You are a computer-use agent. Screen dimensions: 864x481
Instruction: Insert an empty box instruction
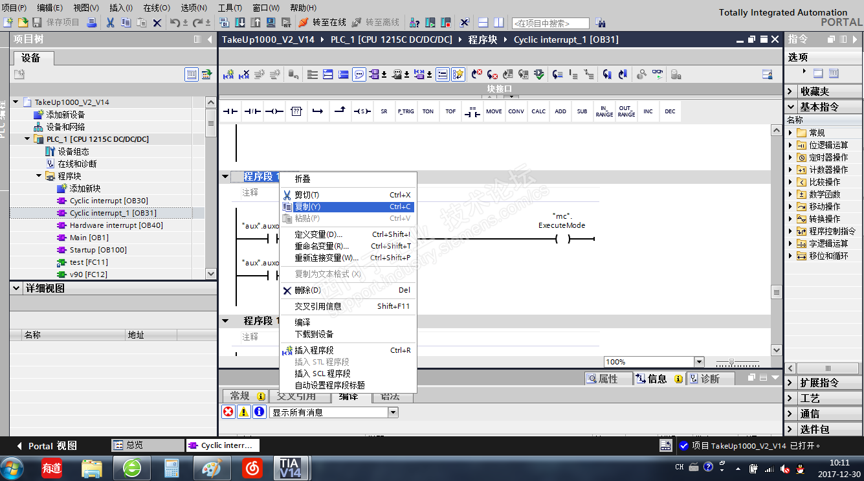click(296, 111)
